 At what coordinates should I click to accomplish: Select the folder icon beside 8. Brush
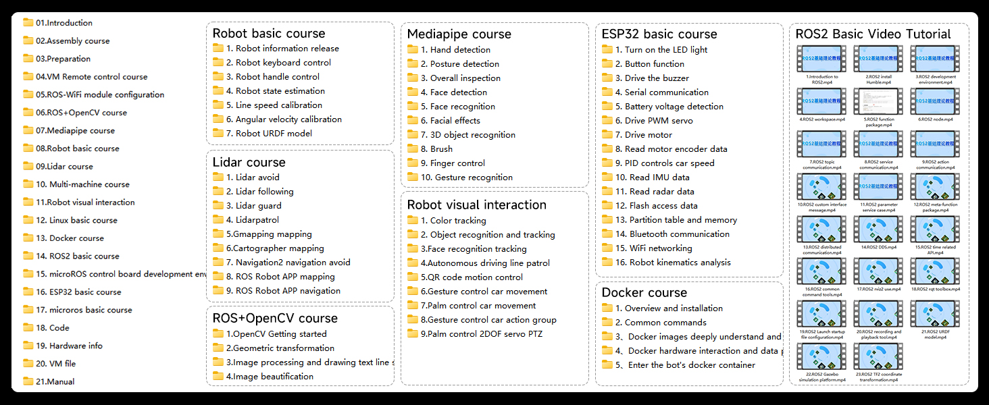tap(413, 148)
